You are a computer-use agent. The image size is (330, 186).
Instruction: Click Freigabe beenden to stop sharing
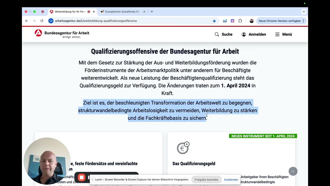(x=207, y=180)
